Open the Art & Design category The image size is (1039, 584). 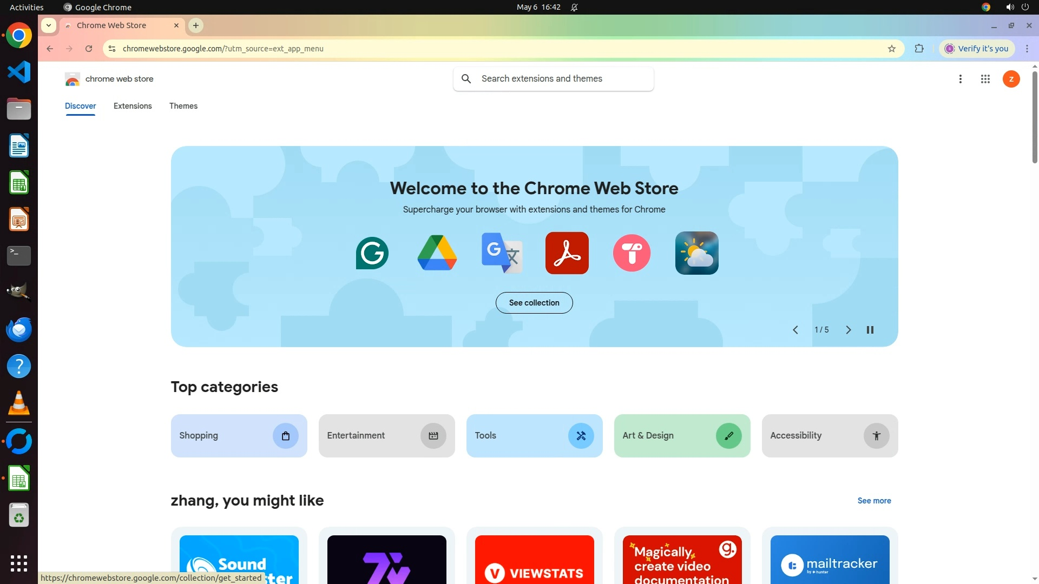(682, 436)
